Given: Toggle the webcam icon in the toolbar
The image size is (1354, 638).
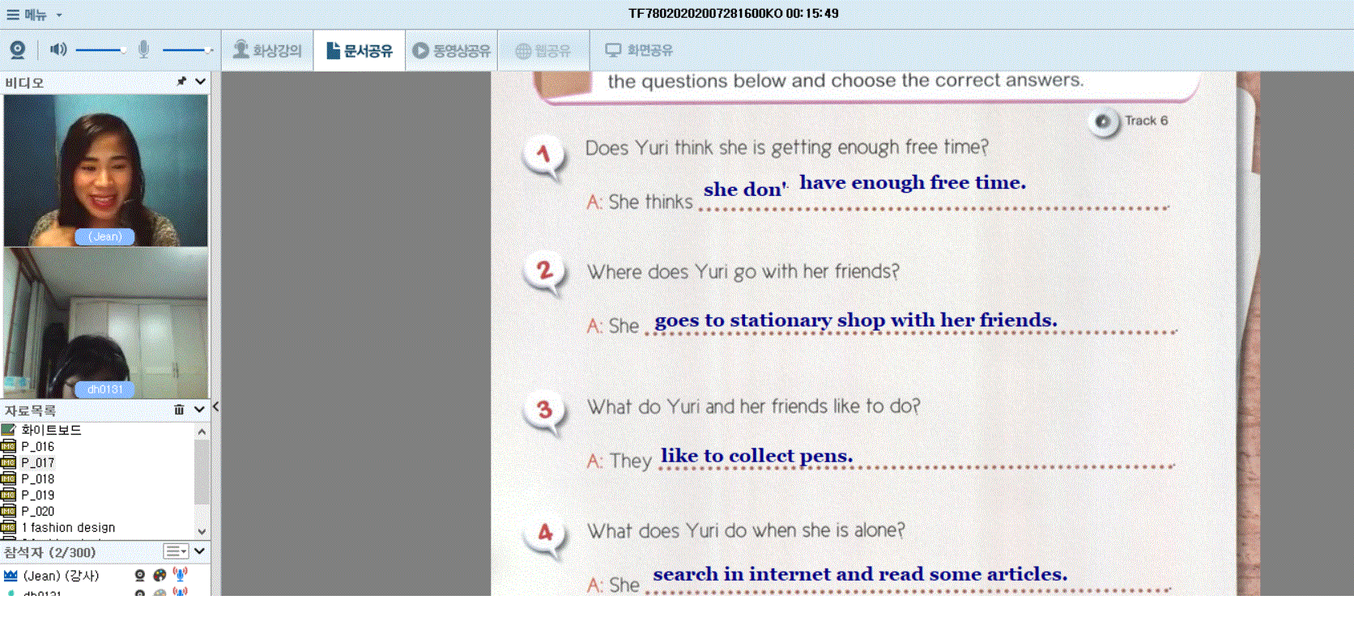Looking at the screenshot, I should pos(17,50).
